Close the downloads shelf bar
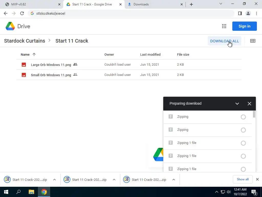Screen dimensions: 262x197 pos(257,179)
